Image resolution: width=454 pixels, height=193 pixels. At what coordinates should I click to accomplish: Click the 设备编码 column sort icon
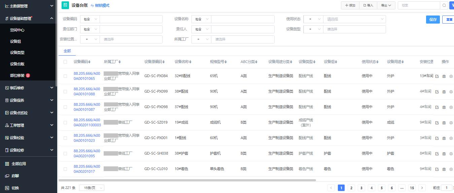tap(89, 62)
